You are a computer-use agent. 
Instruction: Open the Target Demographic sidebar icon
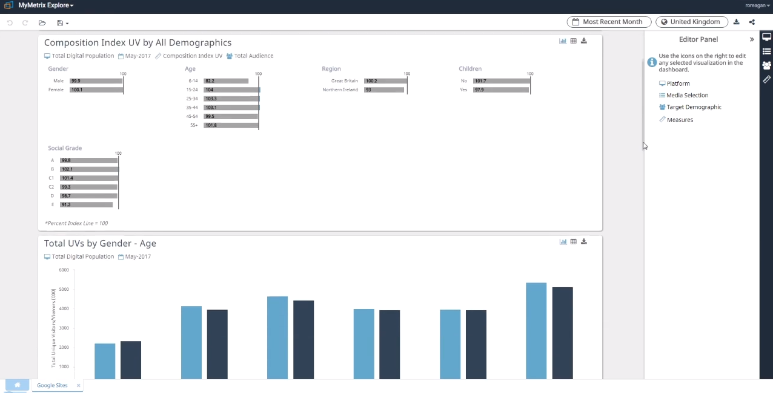pos(766,65)
